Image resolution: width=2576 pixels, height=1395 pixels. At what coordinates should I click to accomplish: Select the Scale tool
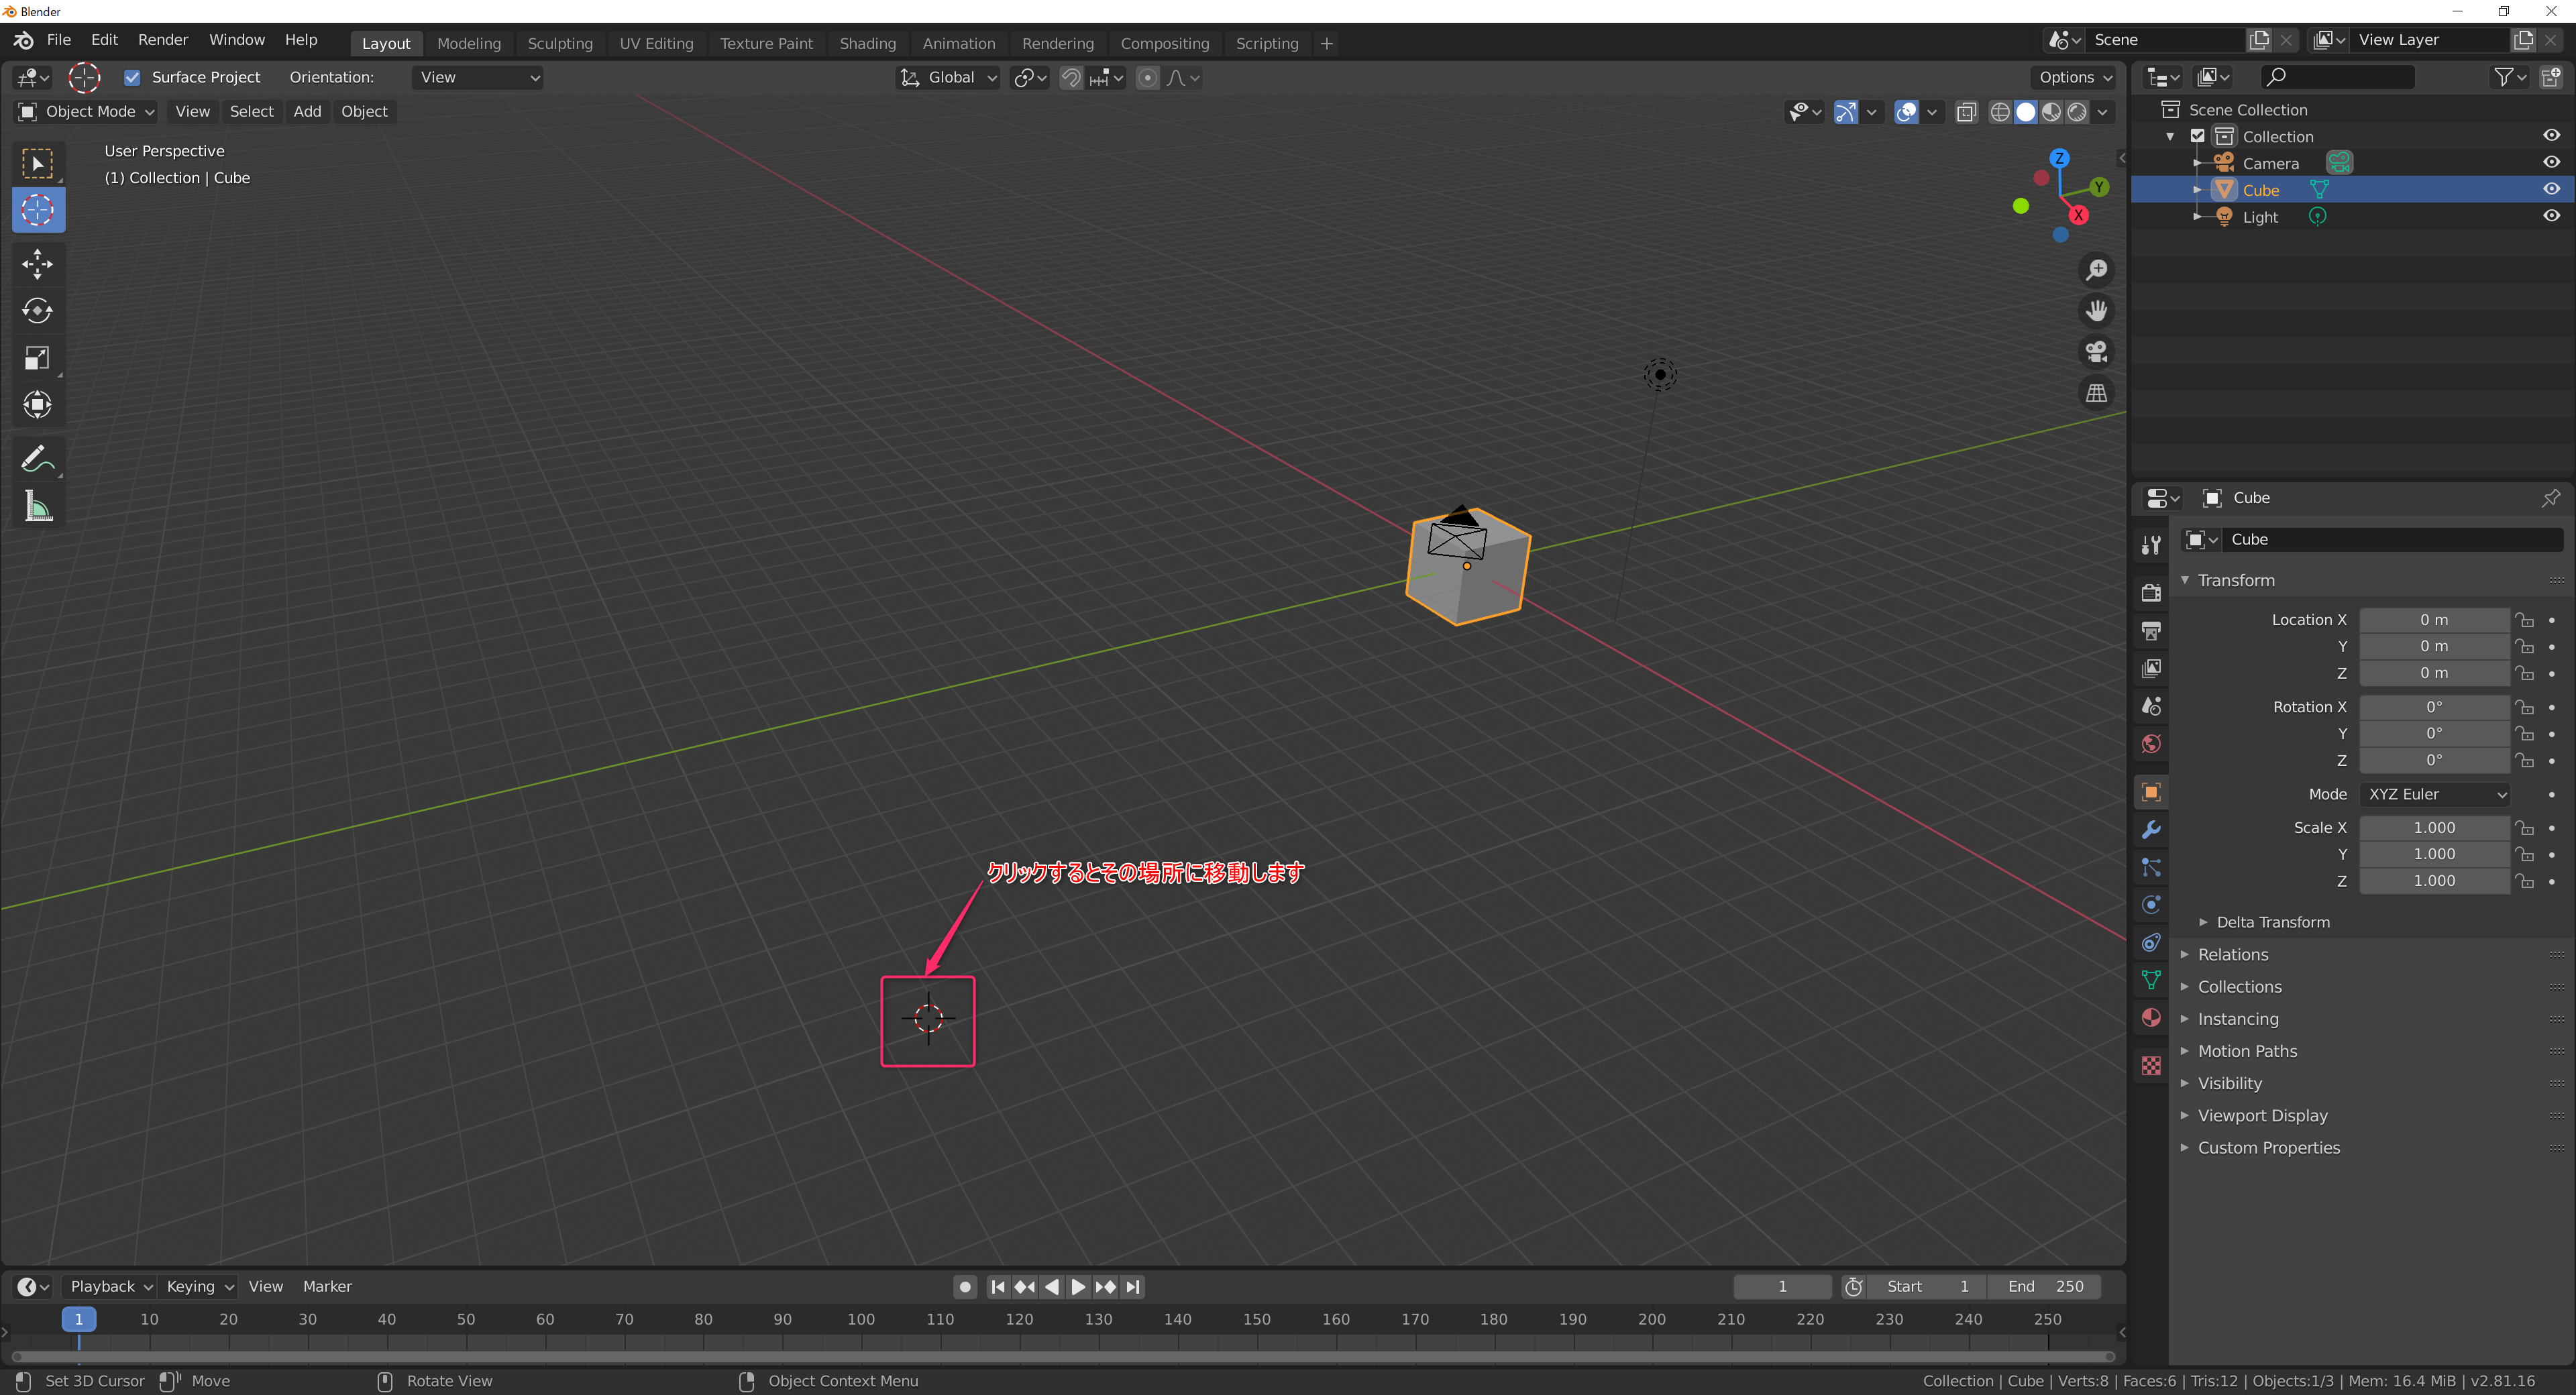(38, 358)
